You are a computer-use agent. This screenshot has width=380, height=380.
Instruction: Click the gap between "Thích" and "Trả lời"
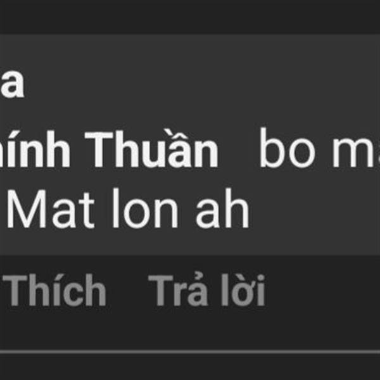pyautogui.click(x=127, y=290)
